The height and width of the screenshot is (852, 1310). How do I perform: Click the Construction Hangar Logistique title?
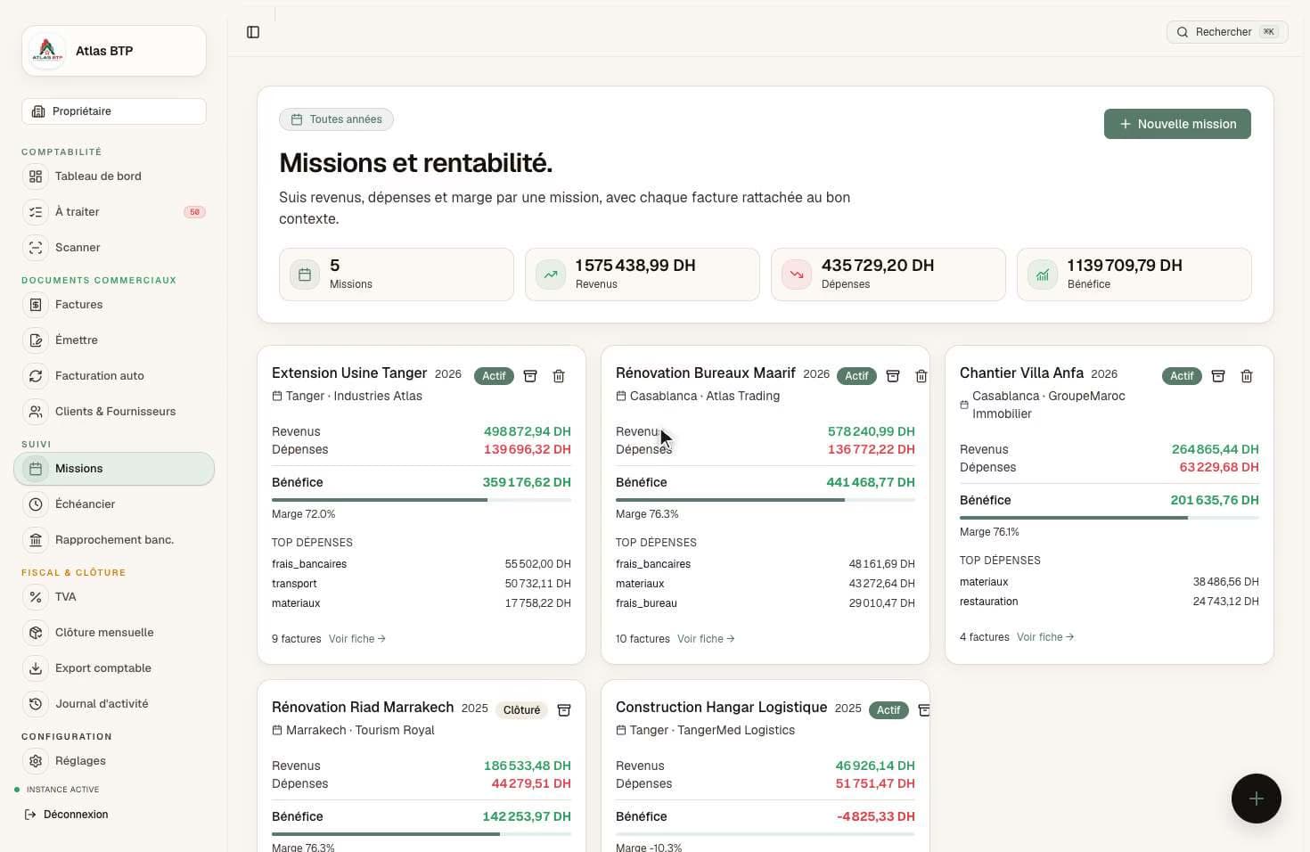point(722,708)
